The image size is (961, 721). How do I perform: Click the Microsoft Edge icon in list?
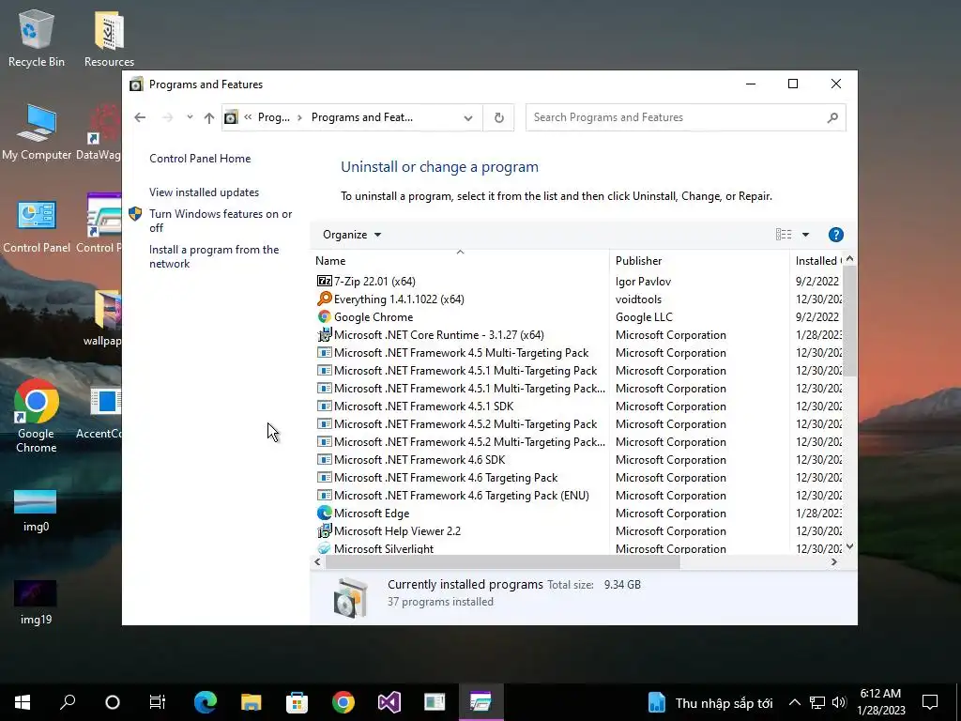(324, 514)
